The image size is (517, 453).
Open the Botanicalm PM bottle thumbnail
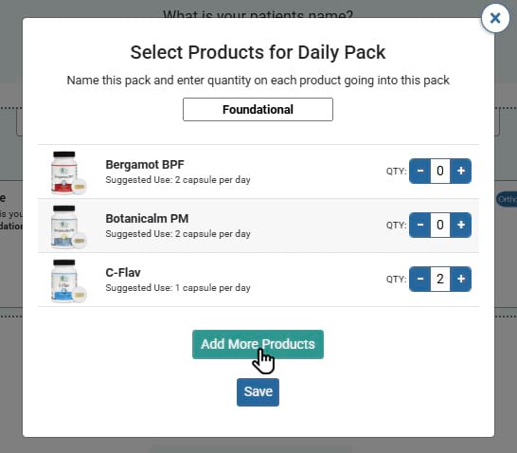pos(68,226)
